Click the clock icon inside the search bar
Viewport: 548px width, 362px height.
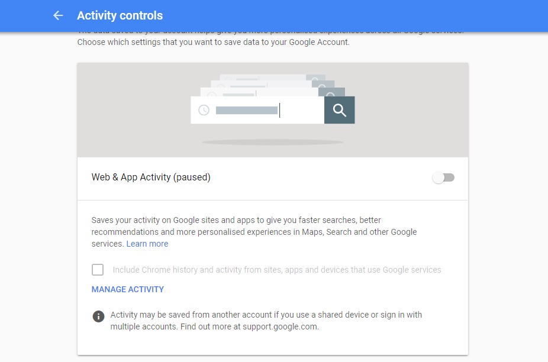tap(204, 109)
